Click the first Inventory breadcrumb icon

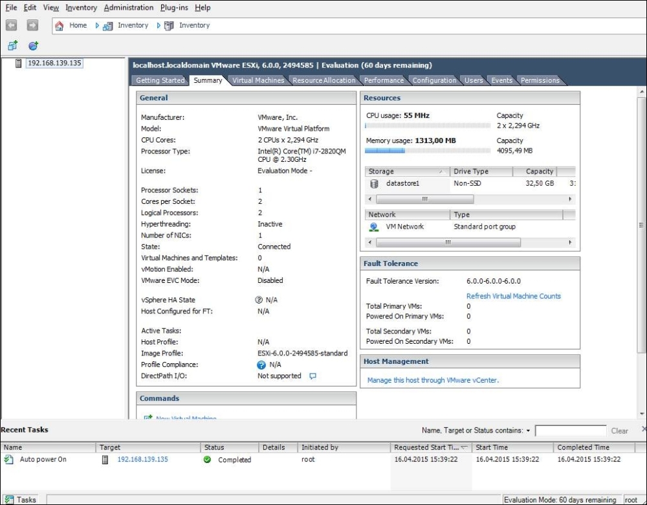pos(107,26)
